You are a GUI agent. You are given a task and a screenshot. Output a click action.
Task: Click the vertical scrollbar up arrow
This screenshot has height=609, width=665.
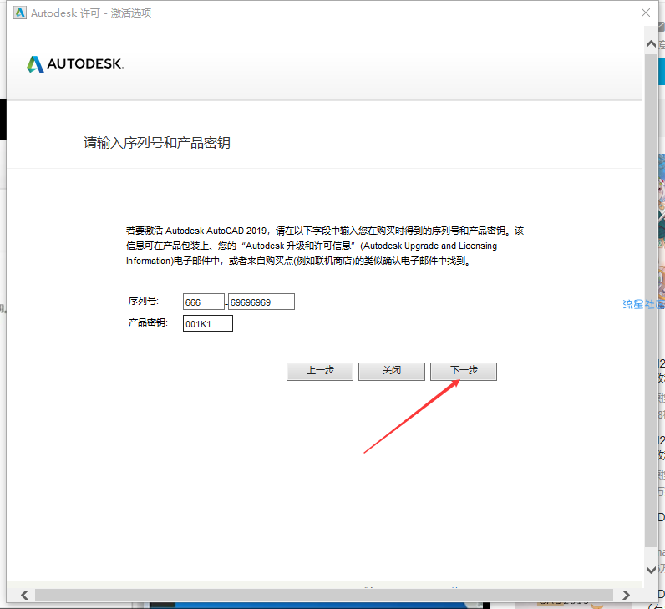point(651,44)
